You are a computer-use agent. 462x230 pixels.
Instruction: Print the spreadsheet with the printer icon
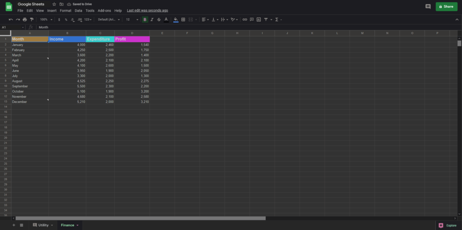(x=25, y=19)
